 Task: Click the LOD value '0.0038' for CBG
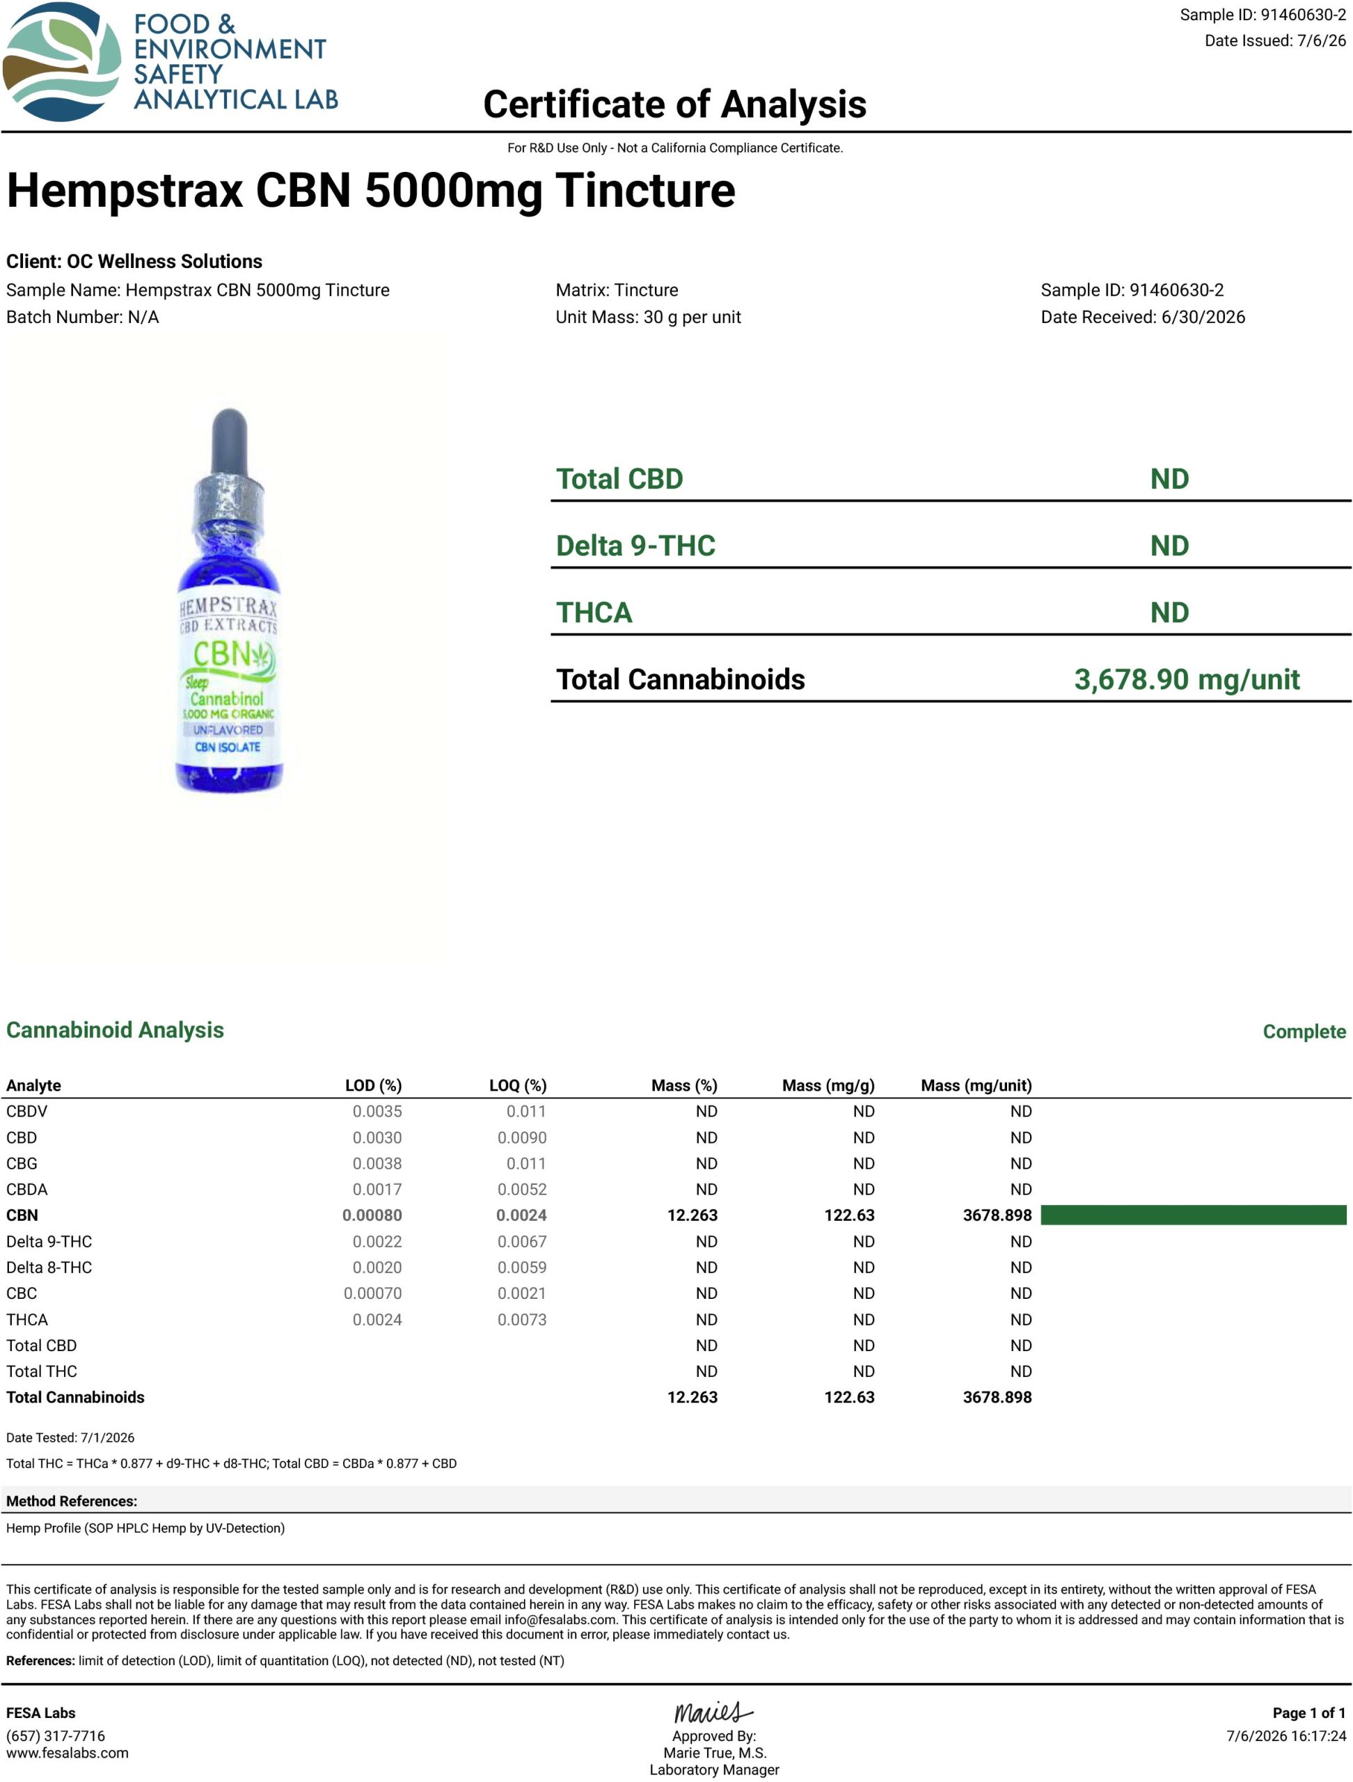point(377,1164)
